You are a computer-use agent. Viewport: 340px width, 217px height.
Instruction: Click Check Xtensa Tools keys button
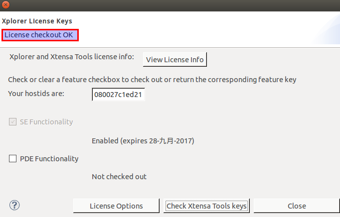(206, 206)
